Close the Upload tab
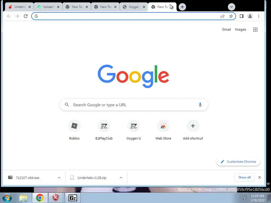 58,7
